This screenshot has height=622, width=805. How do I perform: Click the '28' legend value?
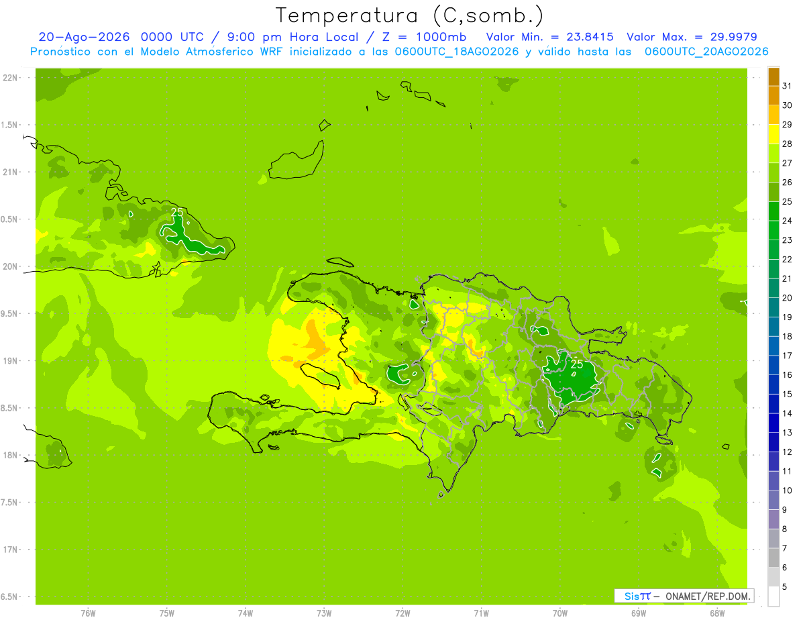coord(788,144)
